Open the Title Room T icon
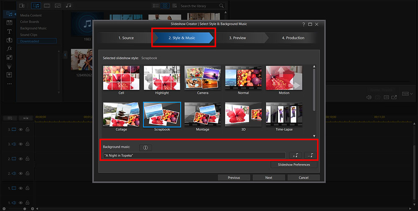The height and width of the screenshot is (211, 418). [x=9, y=31]
